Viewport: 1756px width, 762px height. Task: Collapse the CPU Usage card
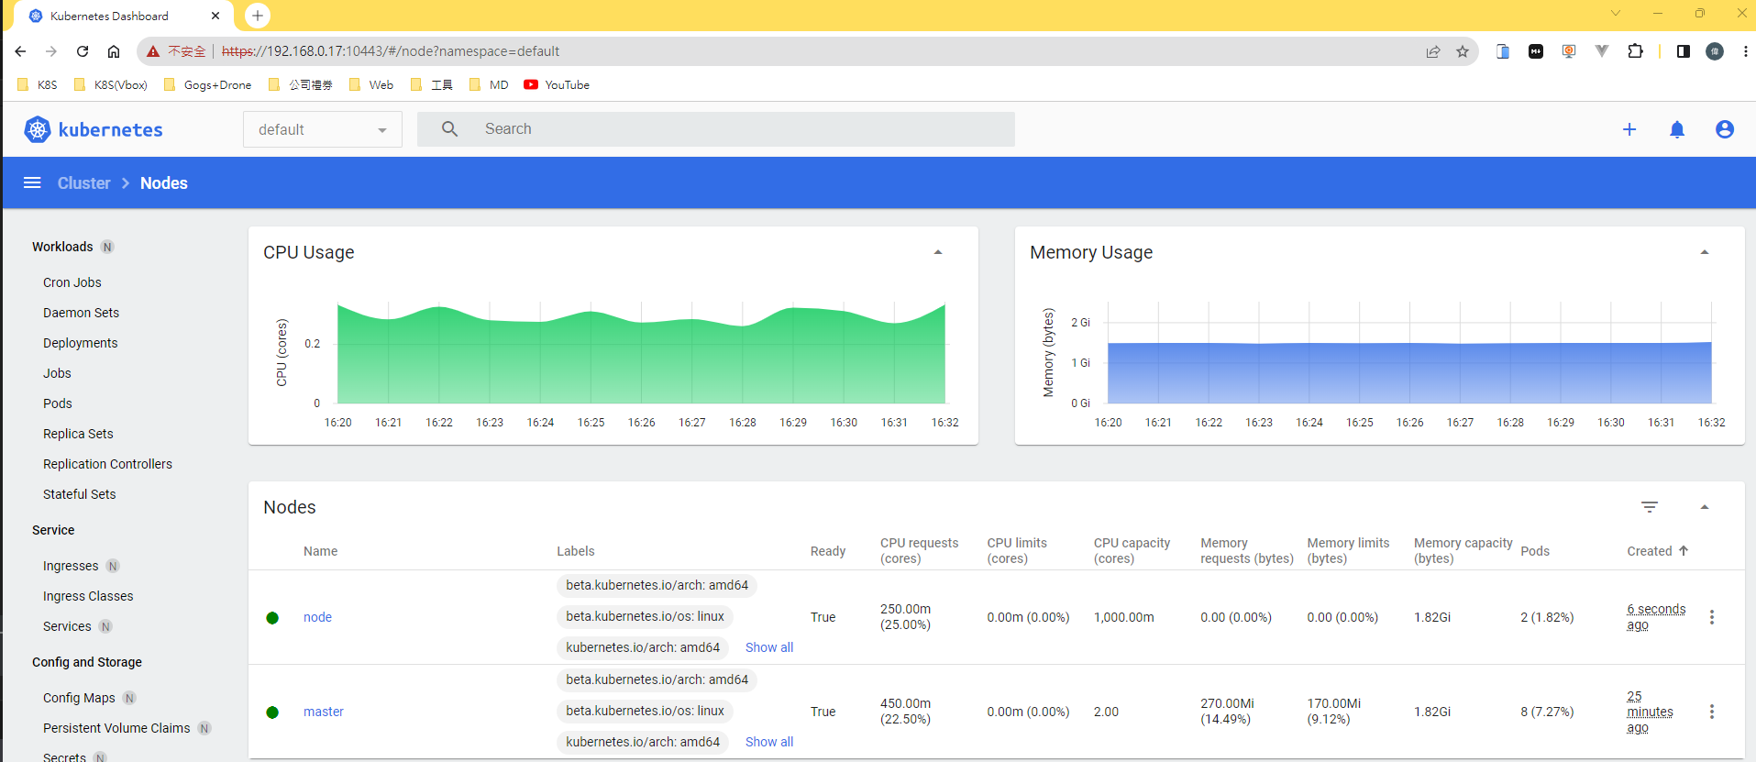coord(938,252)
